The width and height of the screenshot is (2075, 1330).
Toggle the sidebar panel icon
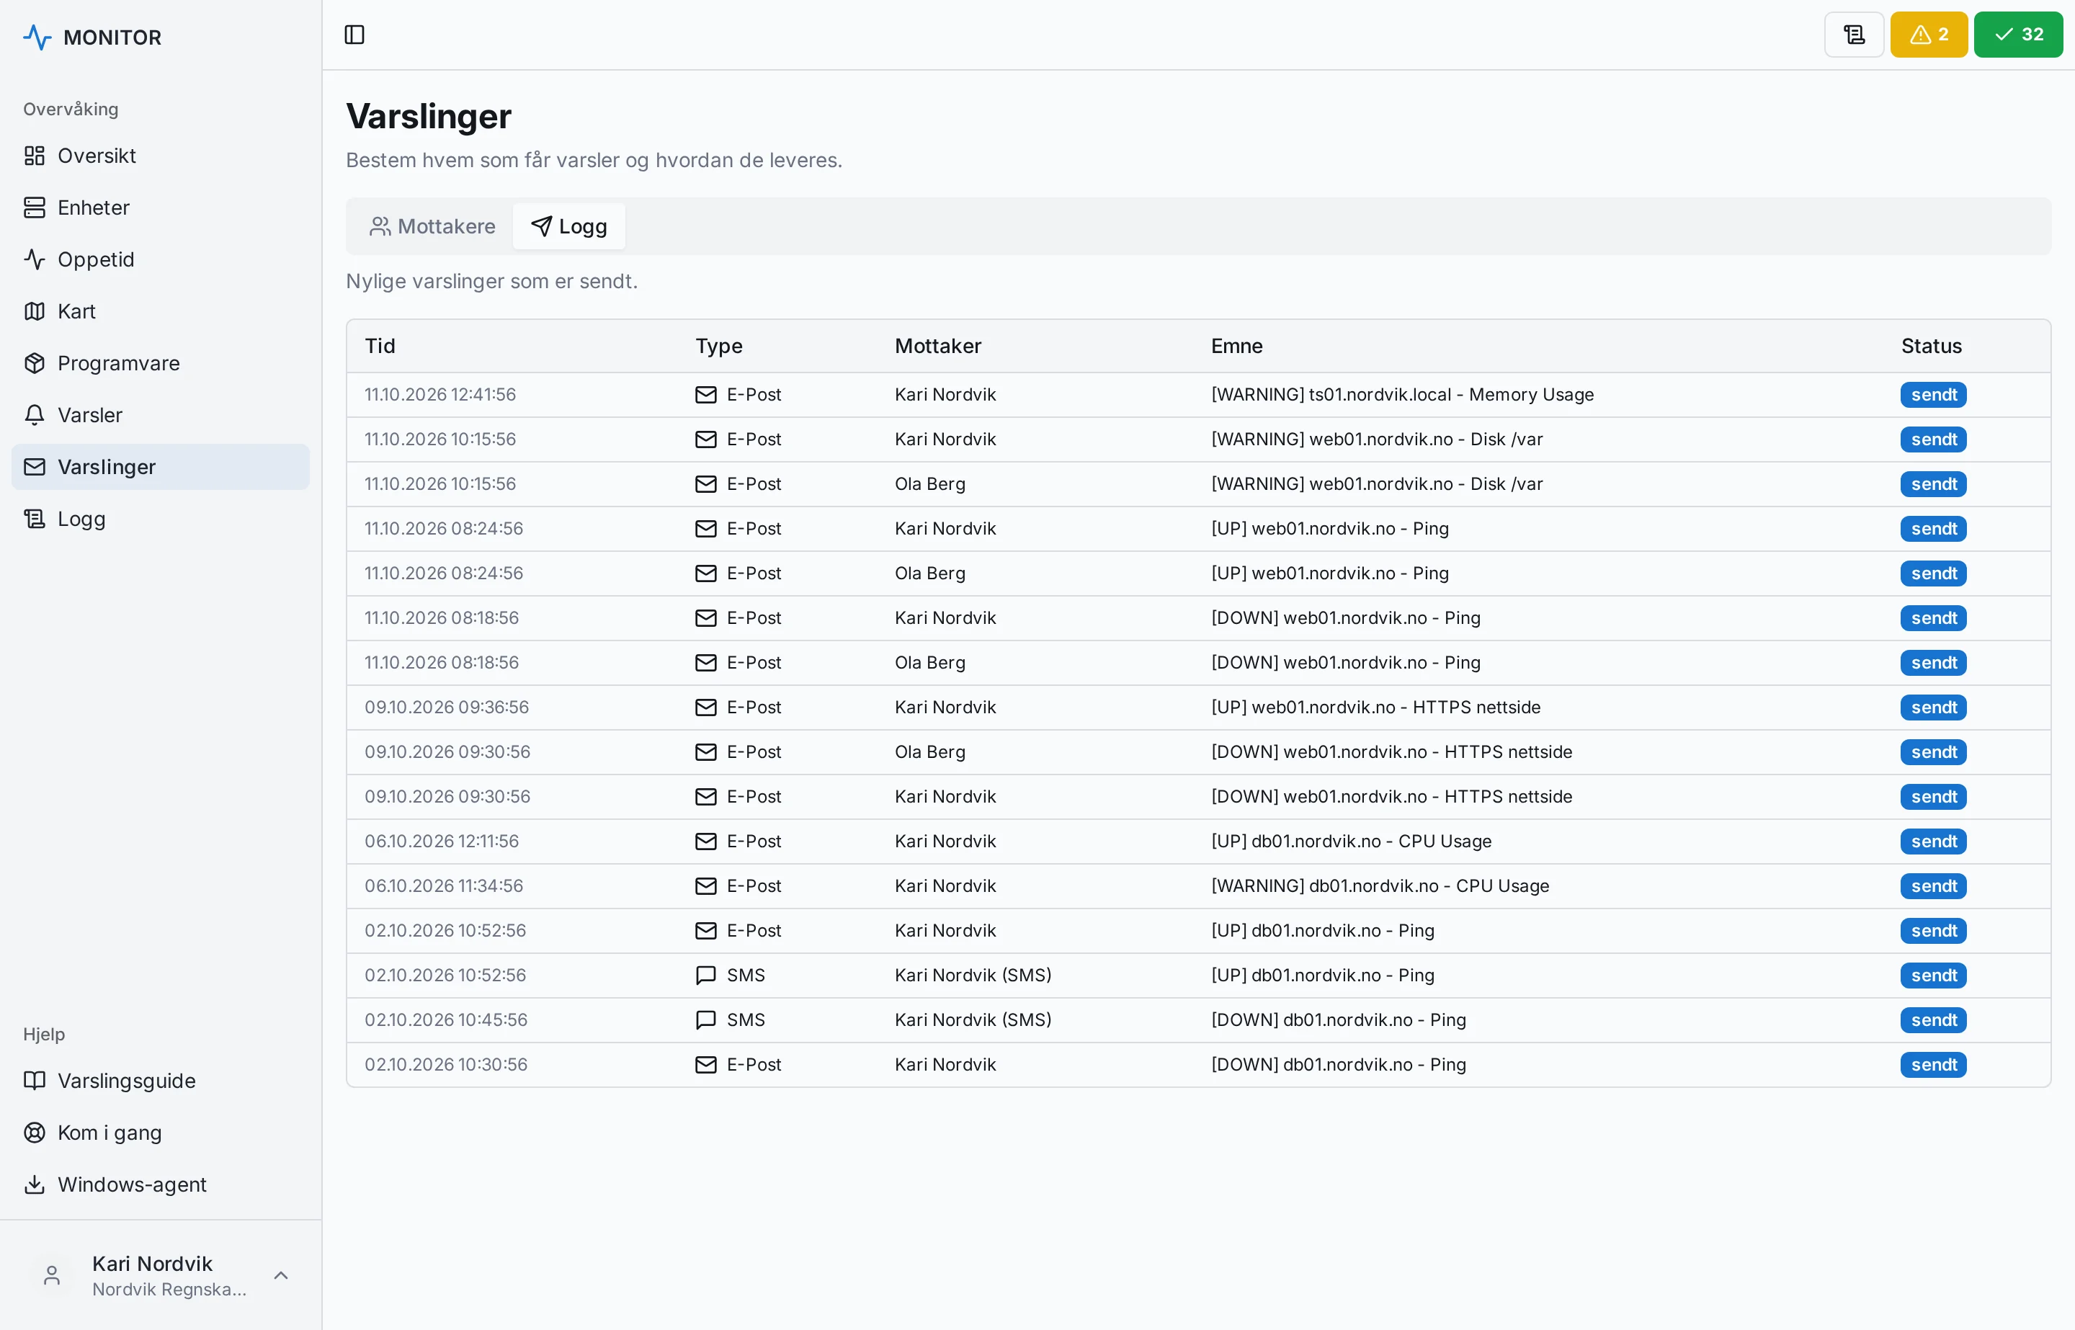coord(354,35)
